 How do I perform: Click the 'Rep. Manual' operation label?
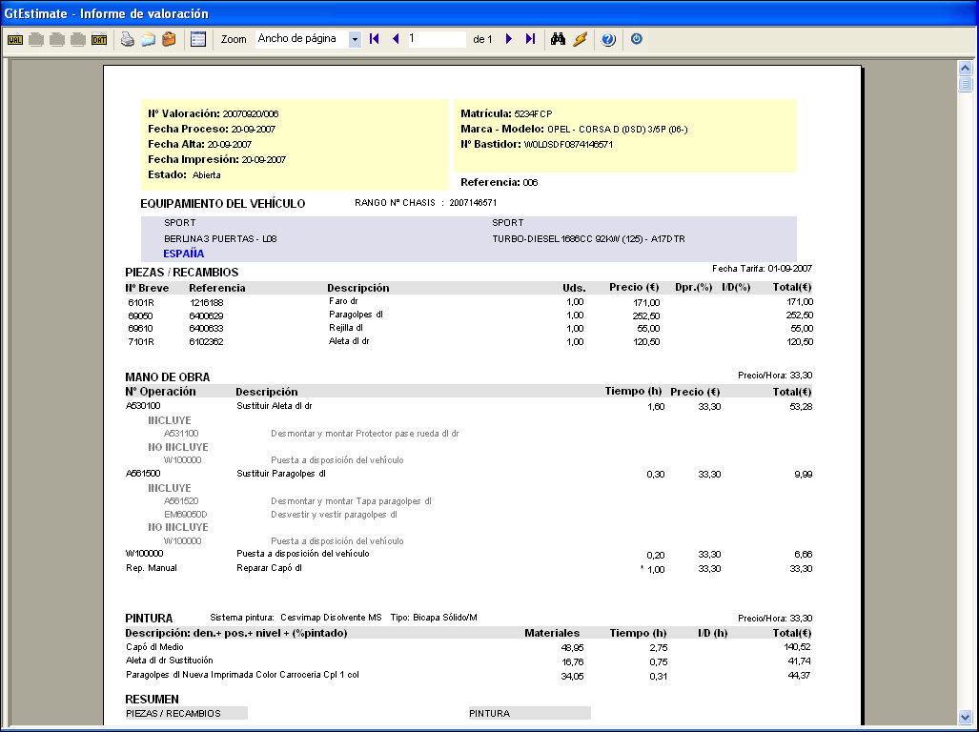tap(152, 568)
